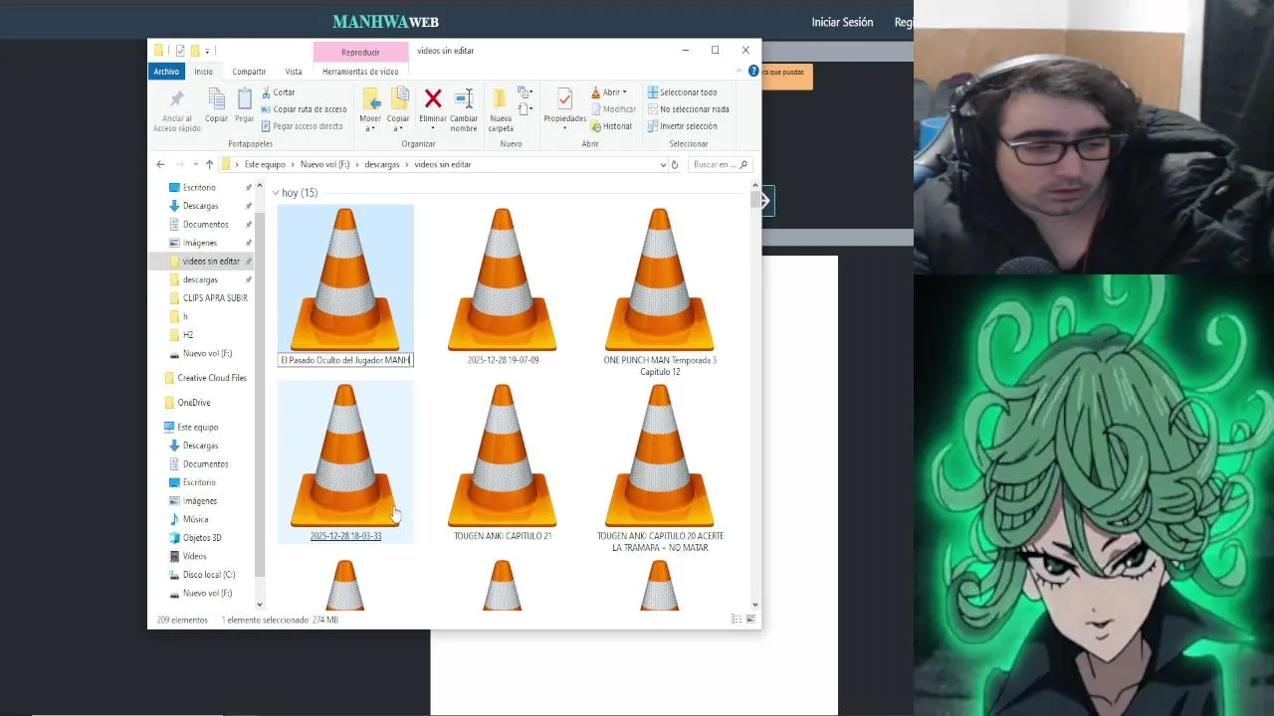Switch to details view icon in status bar
This screenshot has height=716, width=1274.
(x=737, y=620)
